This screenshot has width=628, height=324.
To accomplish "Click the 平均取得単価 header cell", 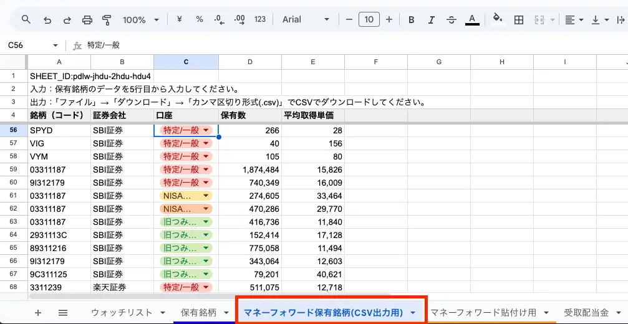I will tap(313, 115).
